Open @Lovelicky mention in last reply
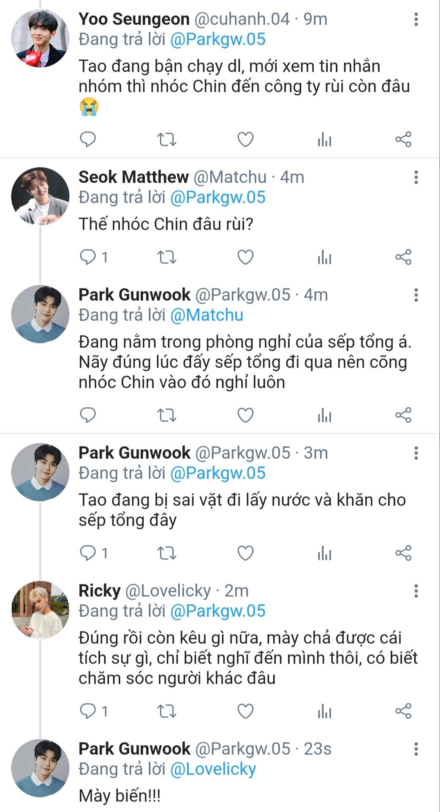 point(213,769)
